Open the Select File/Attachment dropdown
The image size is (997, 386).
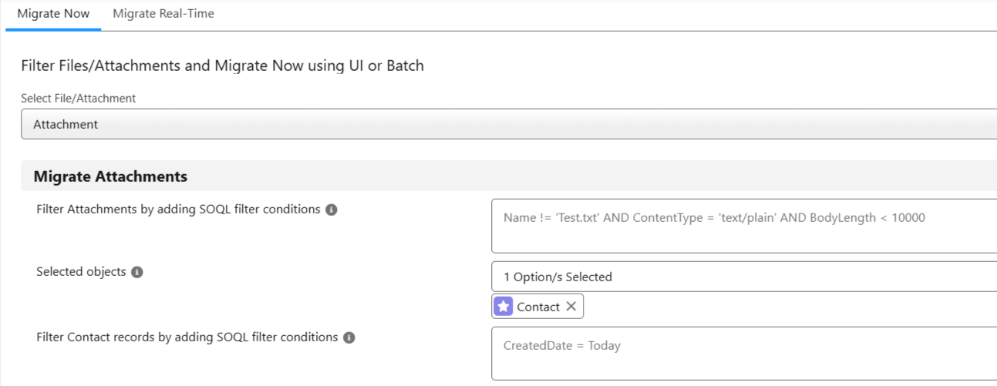click(x=509, y=124)
